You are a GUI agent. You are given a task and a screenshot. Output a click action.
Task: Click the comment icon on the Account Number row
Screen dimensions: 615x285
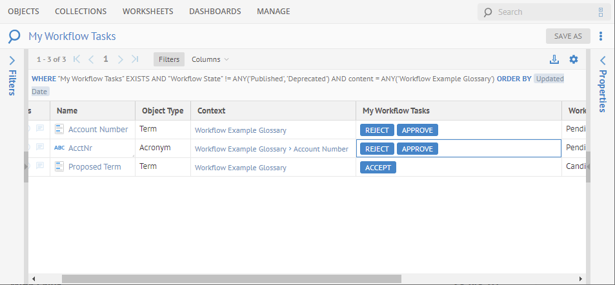click(40, 129)
